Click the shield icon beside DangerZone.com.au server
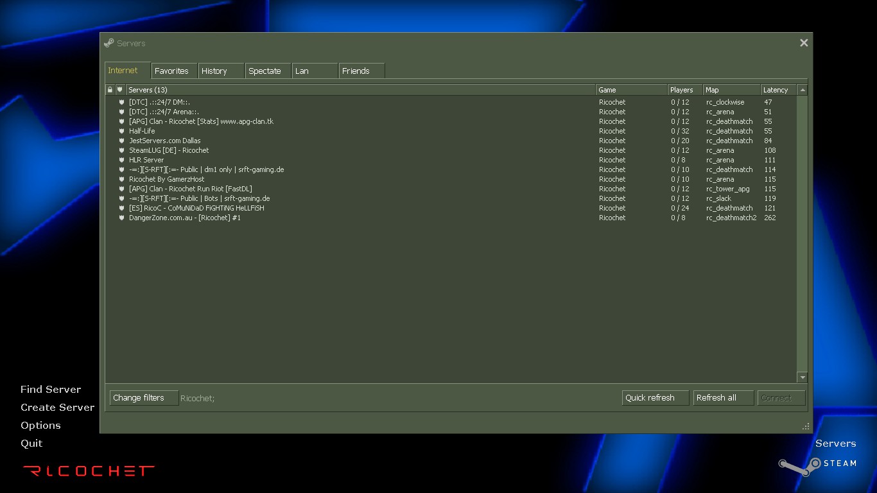Image resolution: width=877 pixels, height=493 pixels. tap(121, 218)
